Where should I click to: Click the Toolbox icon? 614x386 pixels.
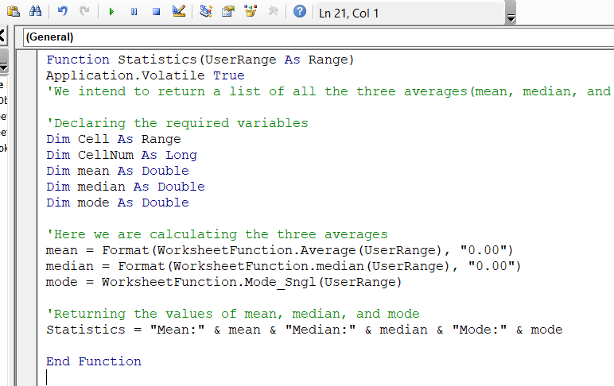pos(273,12)
